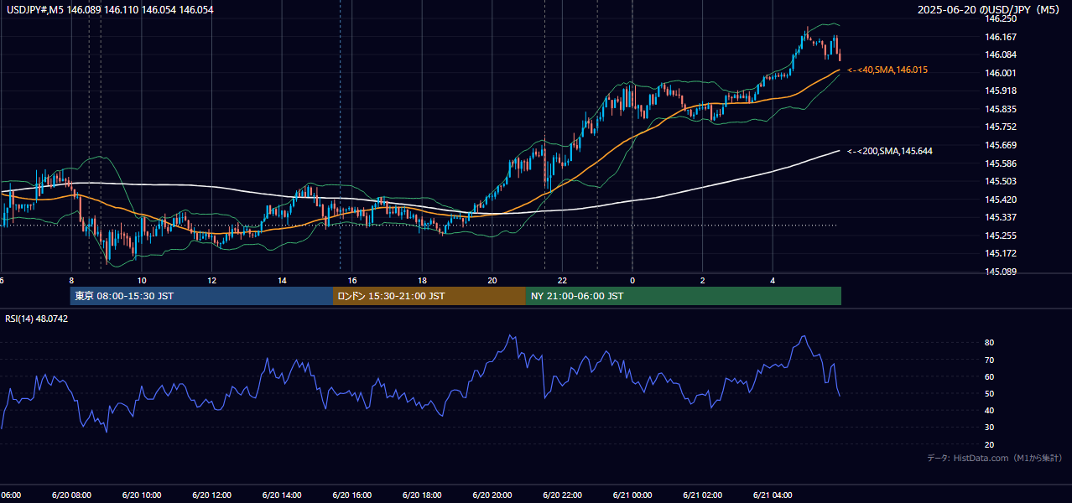1072x503 pixels.
Task: Click price axis value 145.255
Action: [x=1001, y=236]
